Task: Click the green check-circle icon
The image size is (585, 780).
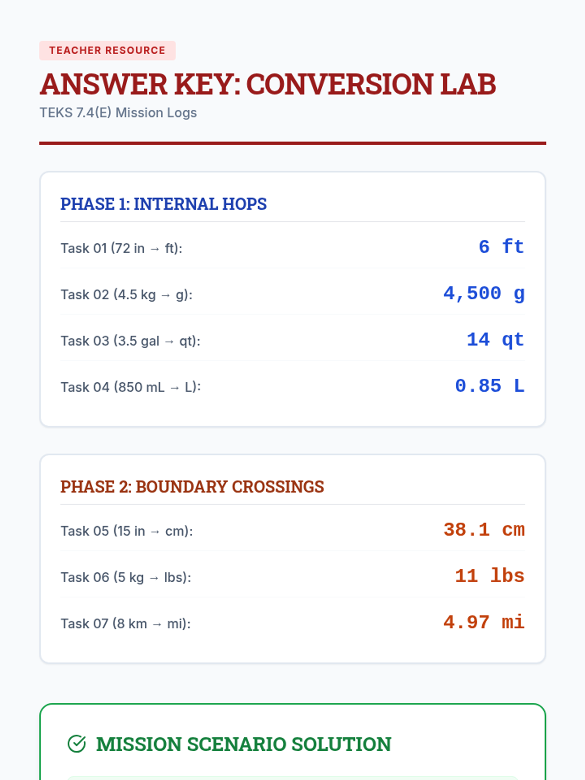Action: tap(77, 744)
